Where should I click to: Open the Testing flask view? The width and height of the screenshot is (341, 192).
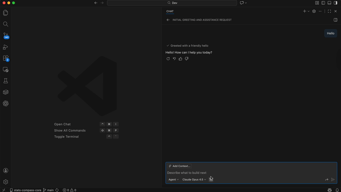(x=6, y=81)
